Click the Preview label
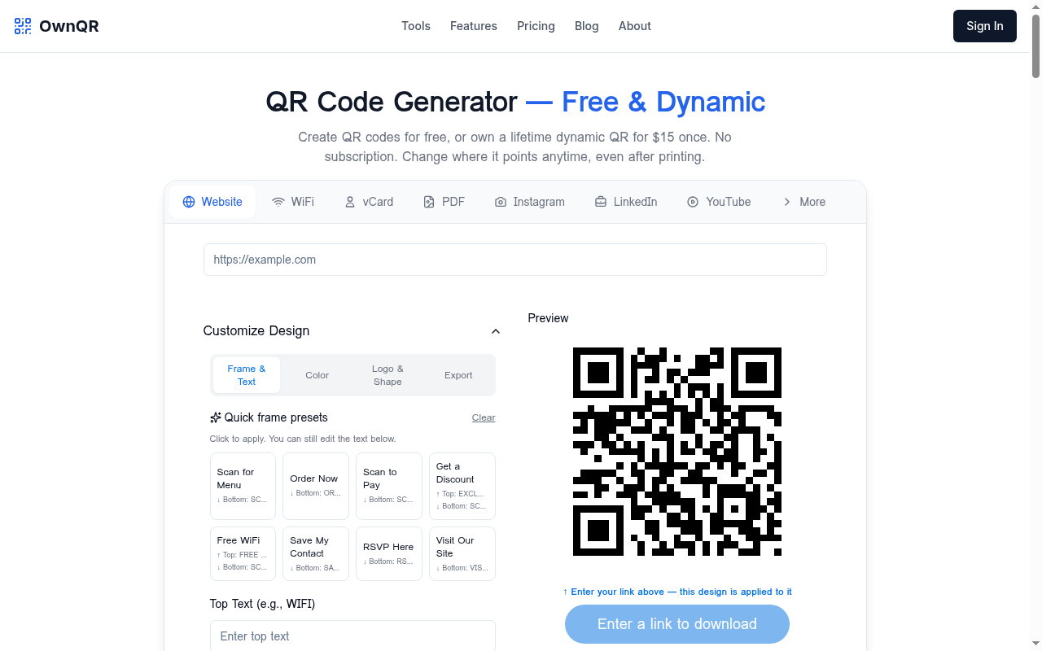Viewport: 1042px width, 651px height. 548,318
